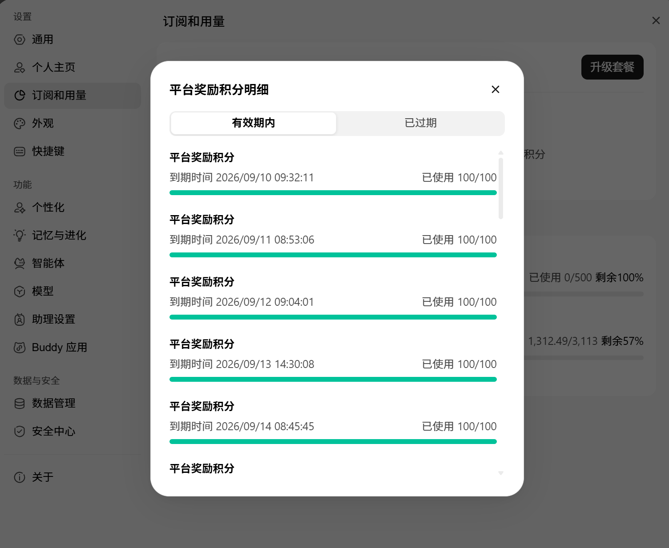Switch to the 有效期内 tab
669x548 pixels.
pyautogui.click(x=254, y=123)
